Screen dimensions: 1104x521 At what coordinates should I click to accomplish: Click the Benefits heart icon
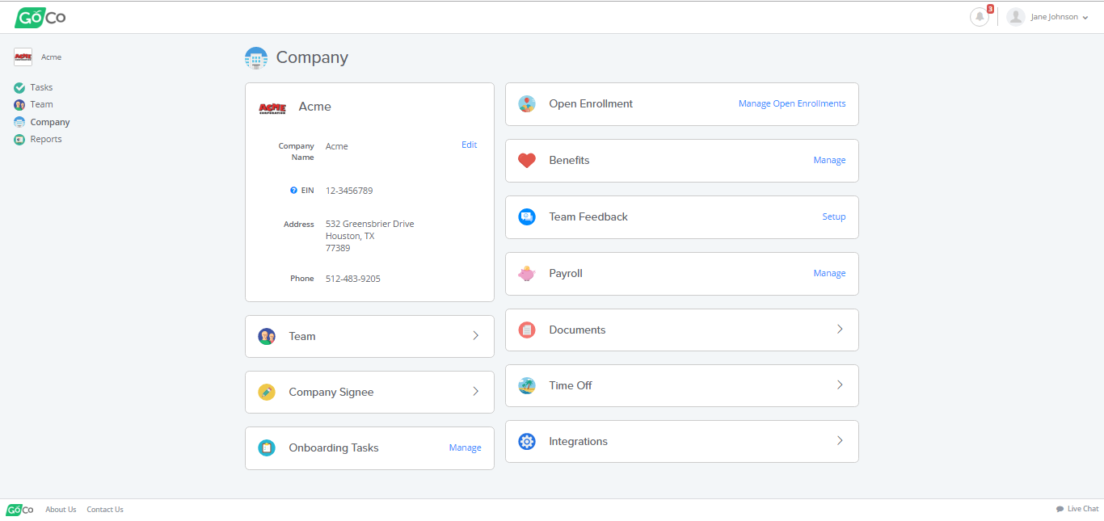tap(527, 161)
